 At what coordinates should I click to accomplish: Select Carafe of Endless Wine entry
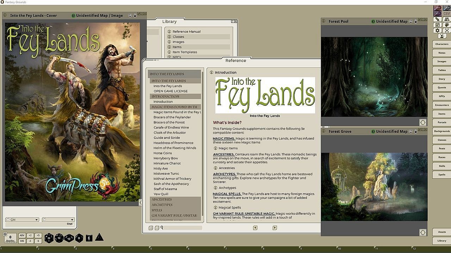coord(171,128)
